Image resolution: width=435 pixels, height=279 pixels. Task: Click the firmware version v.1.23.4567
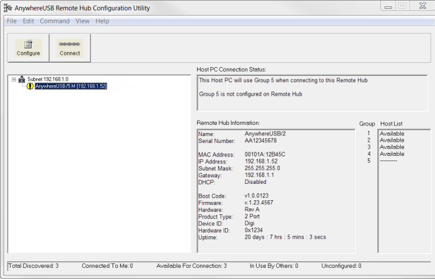pyautogui.click(x=259, y=203)
